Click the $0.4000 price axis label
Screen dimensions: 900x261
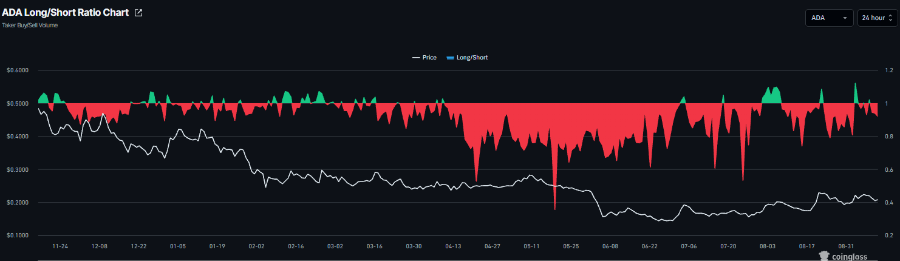18,137
